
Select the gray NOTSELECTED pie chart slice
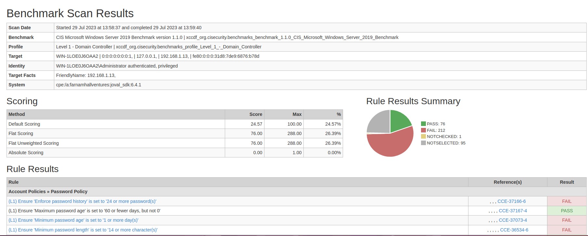[379, 122]
